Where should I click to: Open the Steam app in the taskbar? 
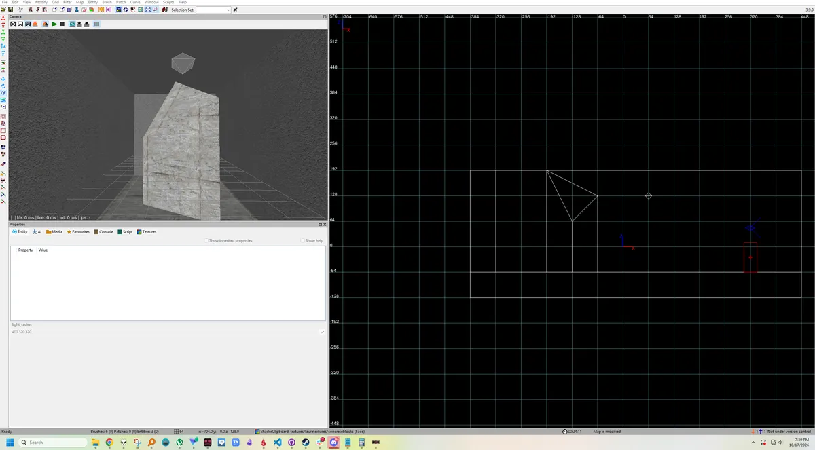pos(306,442)
